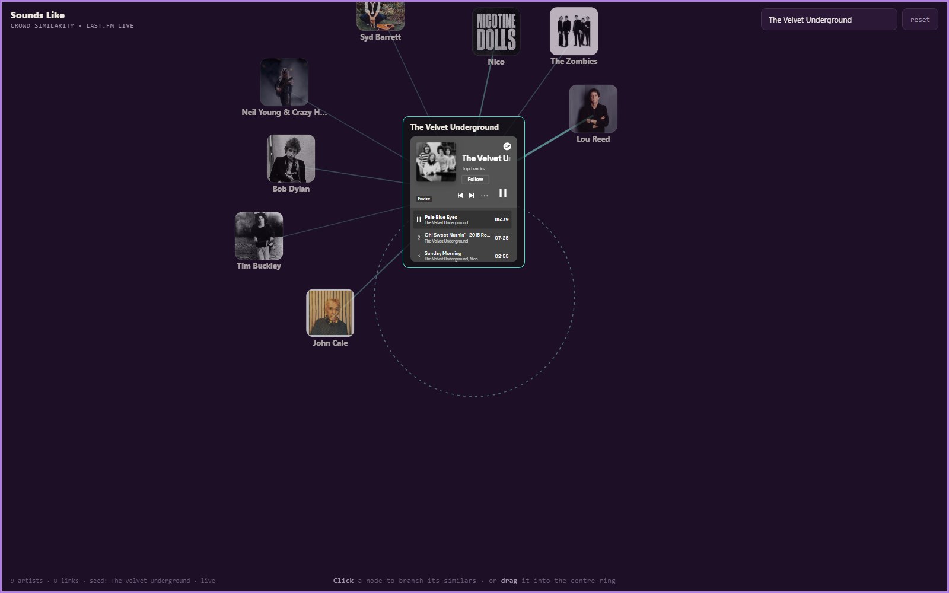The height and width of the screenshot is (593, 949).
Task: Click the 06:39 track duration
Action: 502,219
